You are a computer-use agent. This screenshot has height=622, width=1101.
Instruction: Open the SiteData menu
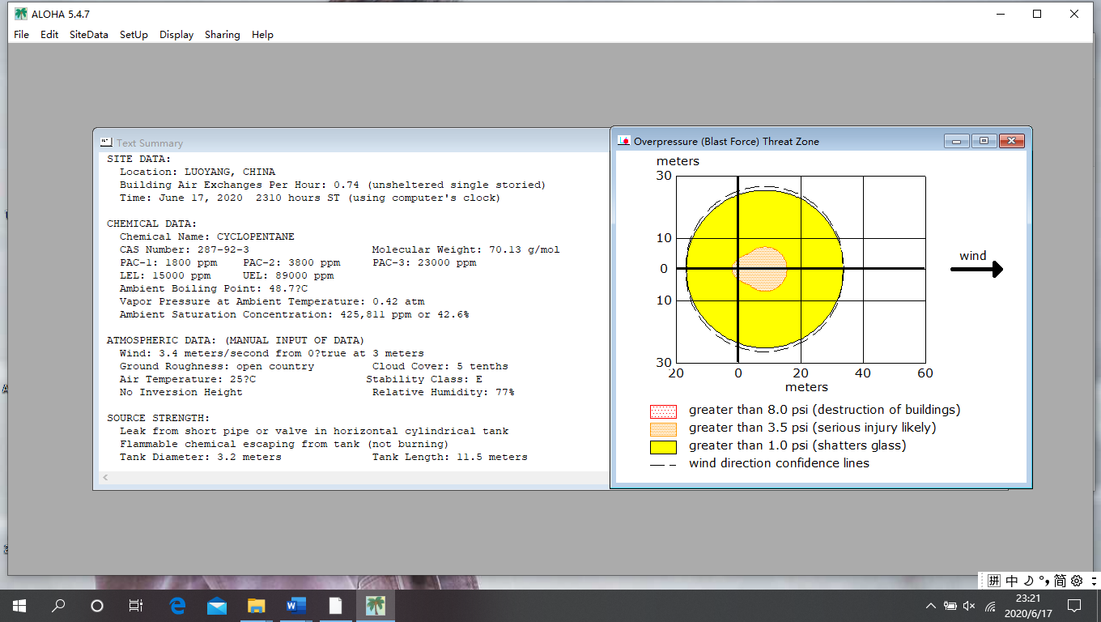click(x=88, y=35)
